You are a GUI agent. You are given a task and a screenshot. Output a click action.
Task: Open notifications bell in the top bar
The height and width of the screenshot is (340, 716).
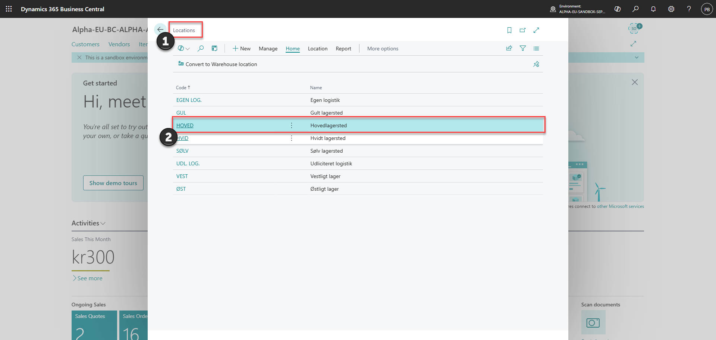[653, 9]
